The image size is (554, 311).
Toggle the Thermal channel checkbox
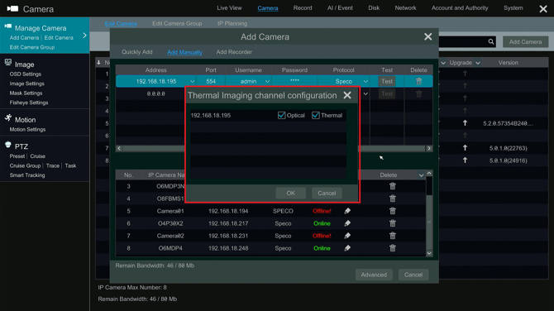316,115
